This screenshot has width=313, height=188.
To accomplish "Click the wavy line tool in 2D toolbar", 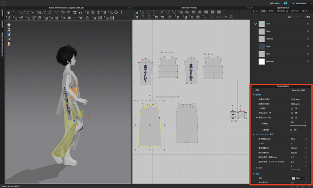I will pos(225,17).
